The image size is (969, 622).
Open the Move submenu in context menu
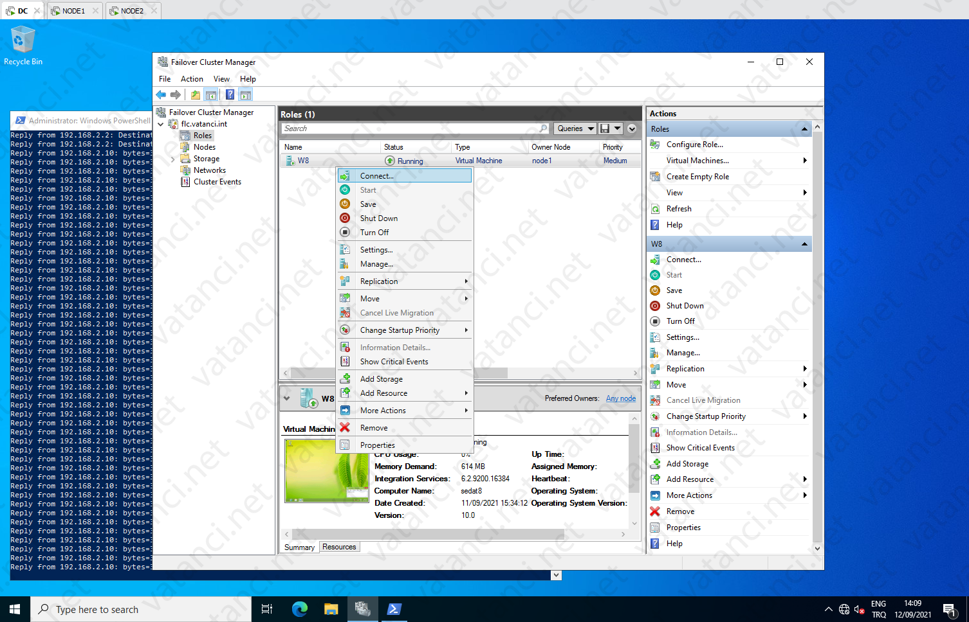tap(405, 299)
